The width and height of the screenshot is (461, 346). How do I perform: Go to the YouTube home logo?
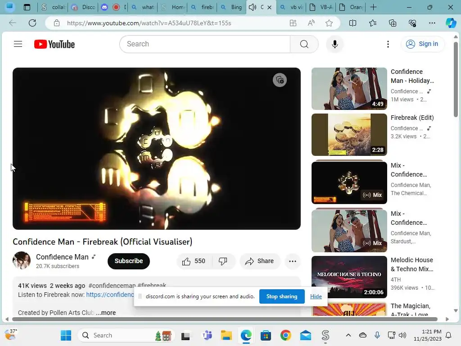[x=54, y=44]
